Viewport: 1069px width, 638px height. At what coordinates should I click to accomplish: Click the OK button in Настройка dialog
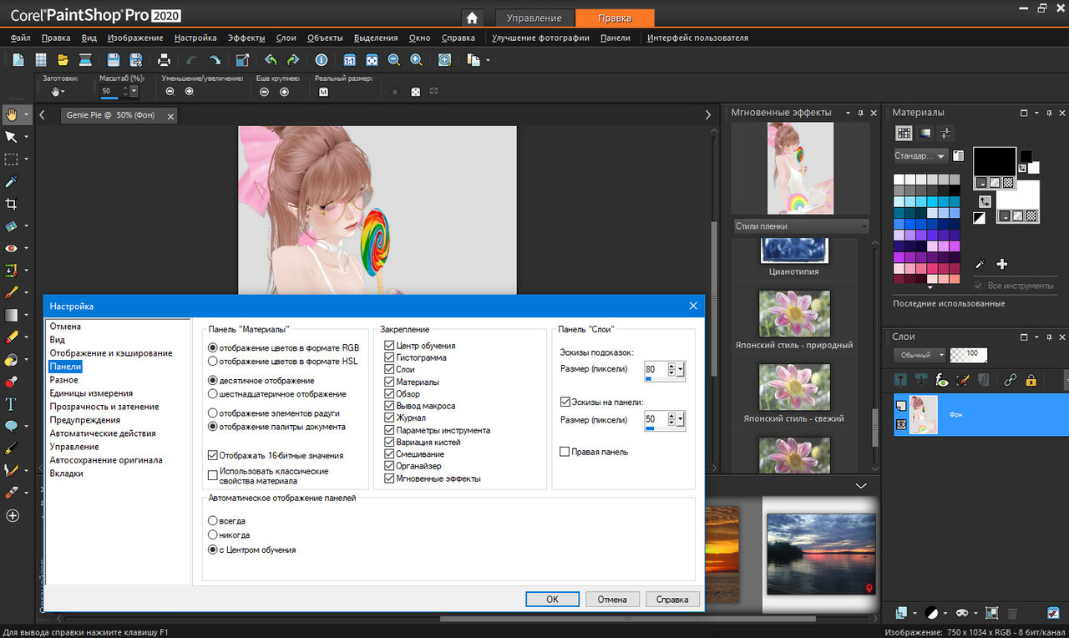point(552,599)
